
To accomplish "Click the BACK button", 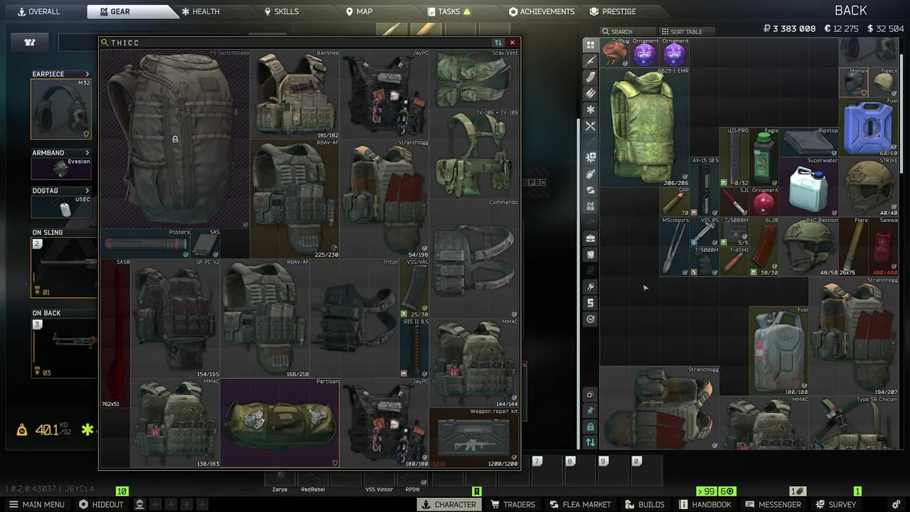I will (x=850, y=10).
